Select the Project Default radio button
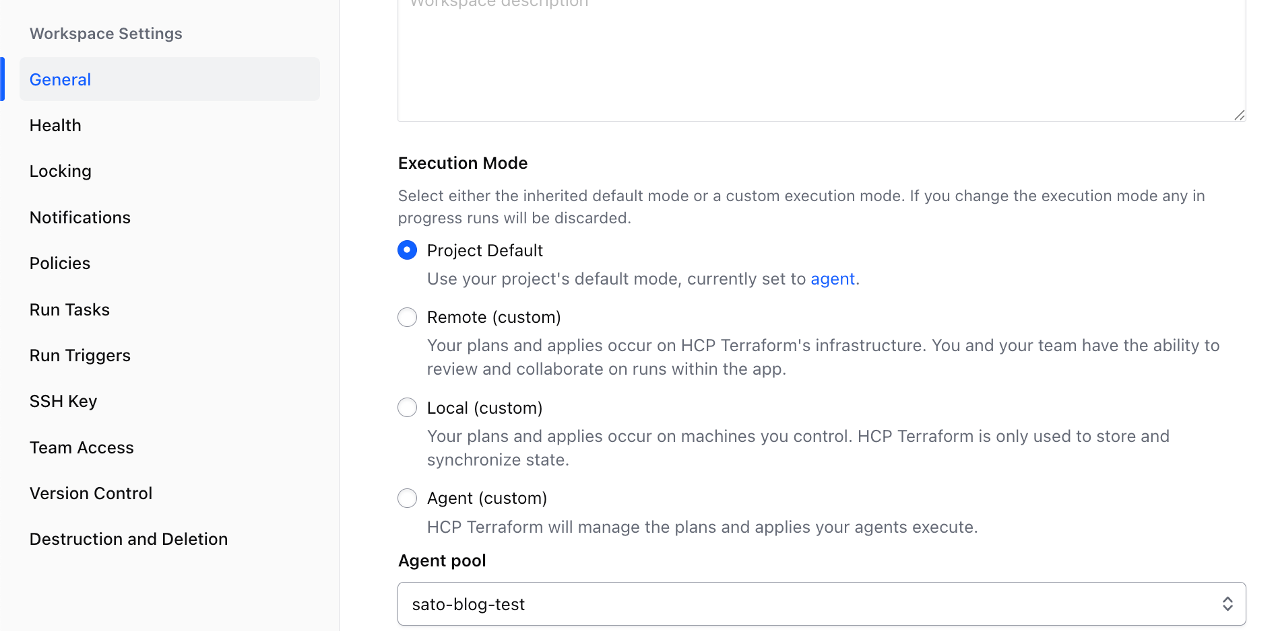This screenshot has width=1276, height=631. coord(407,250)
